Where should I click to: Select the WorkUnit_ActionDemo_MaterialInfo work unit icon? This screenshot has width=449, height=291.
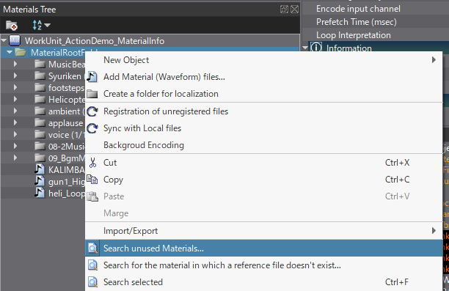15,40
